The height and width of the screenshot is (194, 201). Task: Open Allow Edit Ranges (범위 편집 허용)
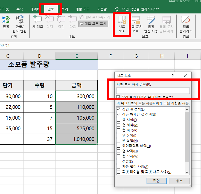tap(151, 24)
